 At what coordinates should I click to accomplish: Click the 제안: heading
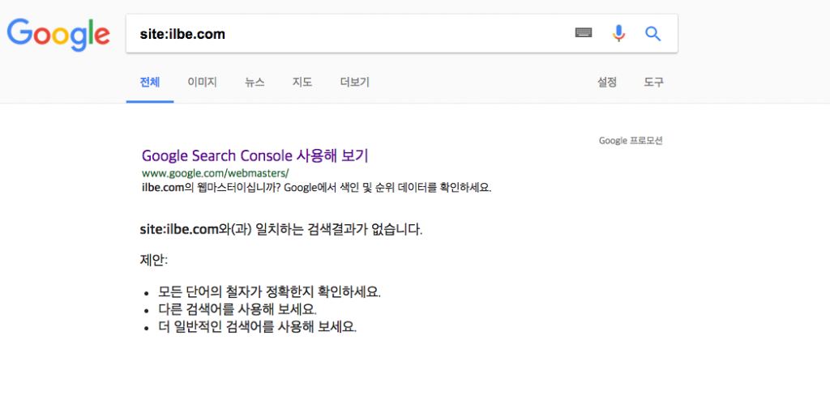pyautogui.click(x=153, y=260)
